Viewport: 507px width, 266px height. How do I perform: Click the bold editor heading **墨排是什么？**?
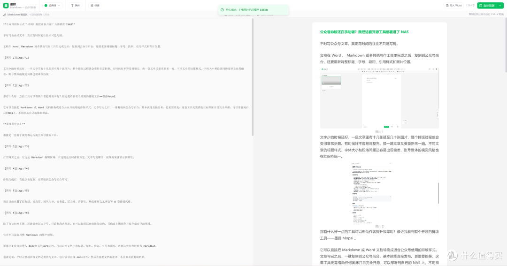pos(14,124)
